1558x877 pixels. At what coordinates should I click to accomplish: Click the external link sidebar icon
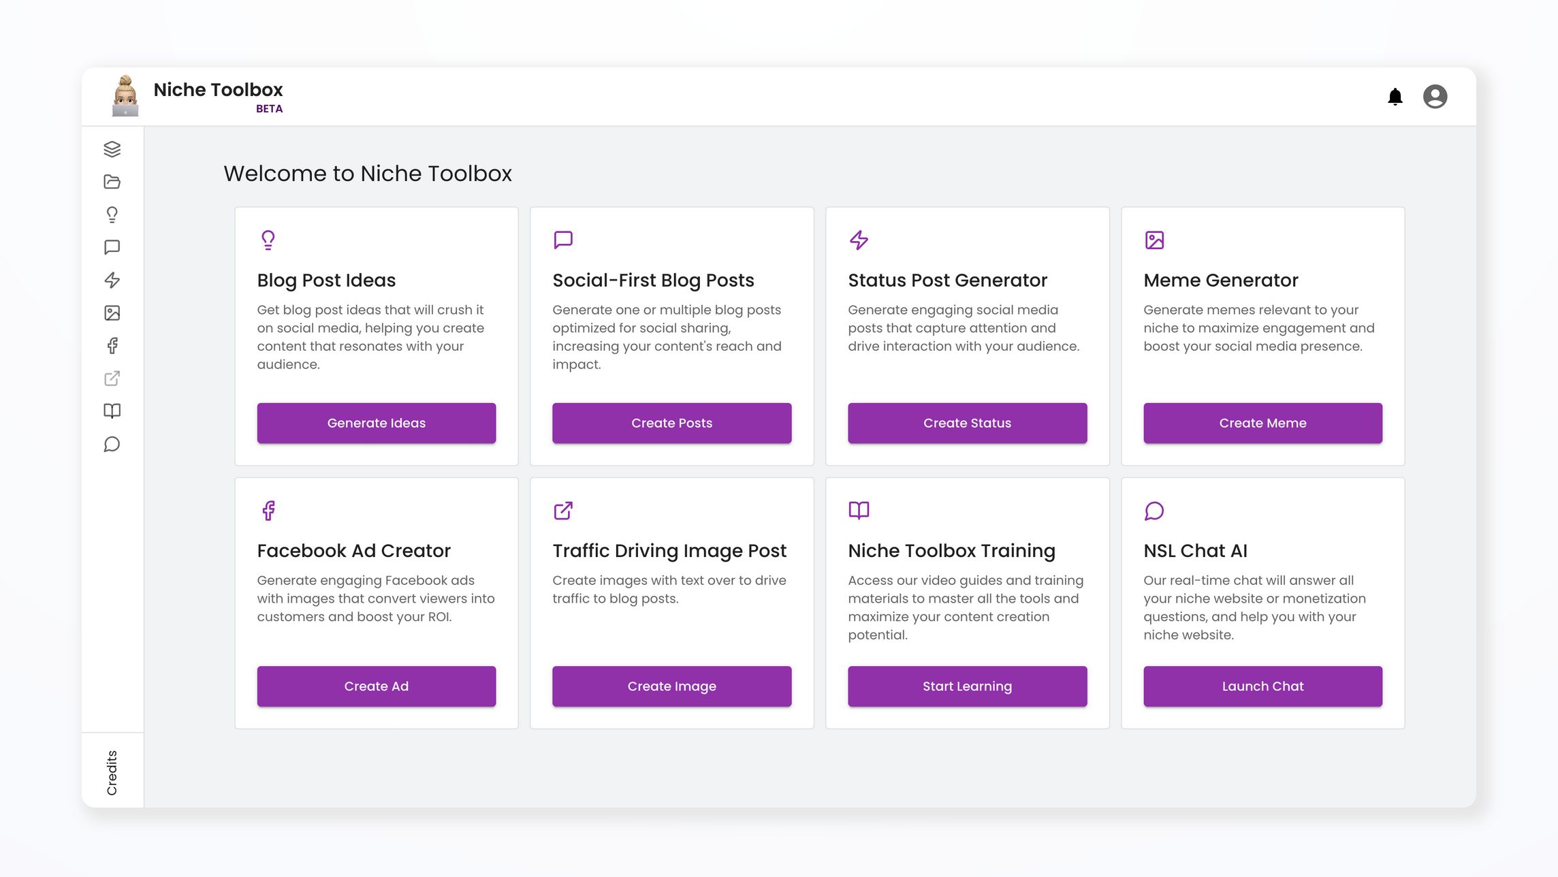coord(112,378)
